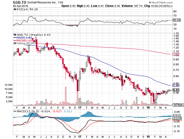Viewport: 184px width, 139px height.
Task: Click the red 1.02 price flag
Action: [176, 54]
